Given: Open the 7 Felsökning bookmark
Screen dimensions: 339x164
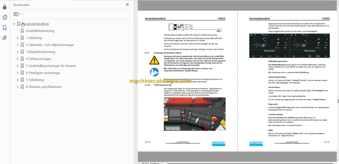Looking at the screenshot, I should click(x=35, y=80).
